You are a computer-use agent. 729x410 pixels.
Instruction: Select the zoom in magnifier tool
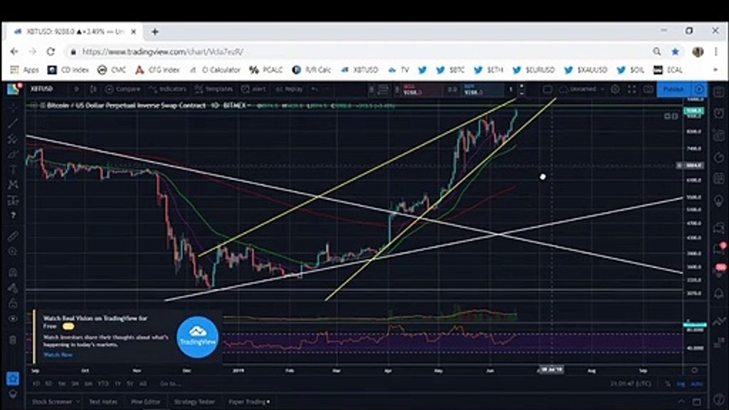13,251
